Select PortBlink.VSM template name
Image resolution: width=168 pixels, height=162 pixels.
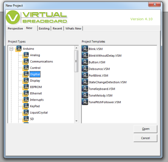tap(98, 75)
